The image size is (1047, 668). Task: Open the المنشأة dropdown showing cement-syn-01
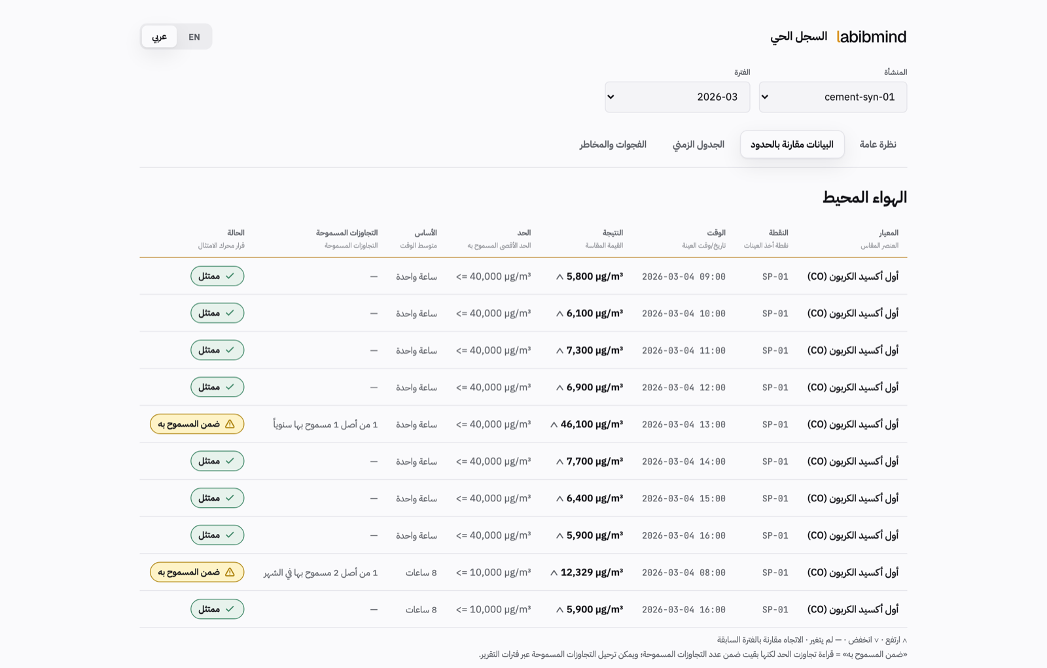832,97
